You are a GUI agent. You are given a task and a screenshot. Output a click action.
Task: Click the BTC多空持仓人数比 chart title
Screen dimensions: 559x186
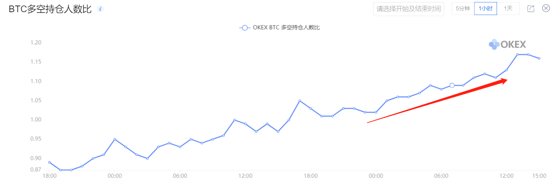click(x=50, y=10)
